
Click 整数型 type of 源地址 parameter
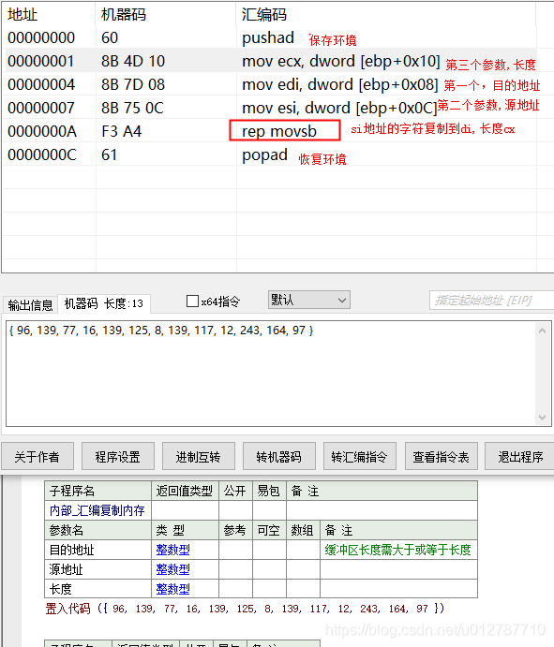173,569
